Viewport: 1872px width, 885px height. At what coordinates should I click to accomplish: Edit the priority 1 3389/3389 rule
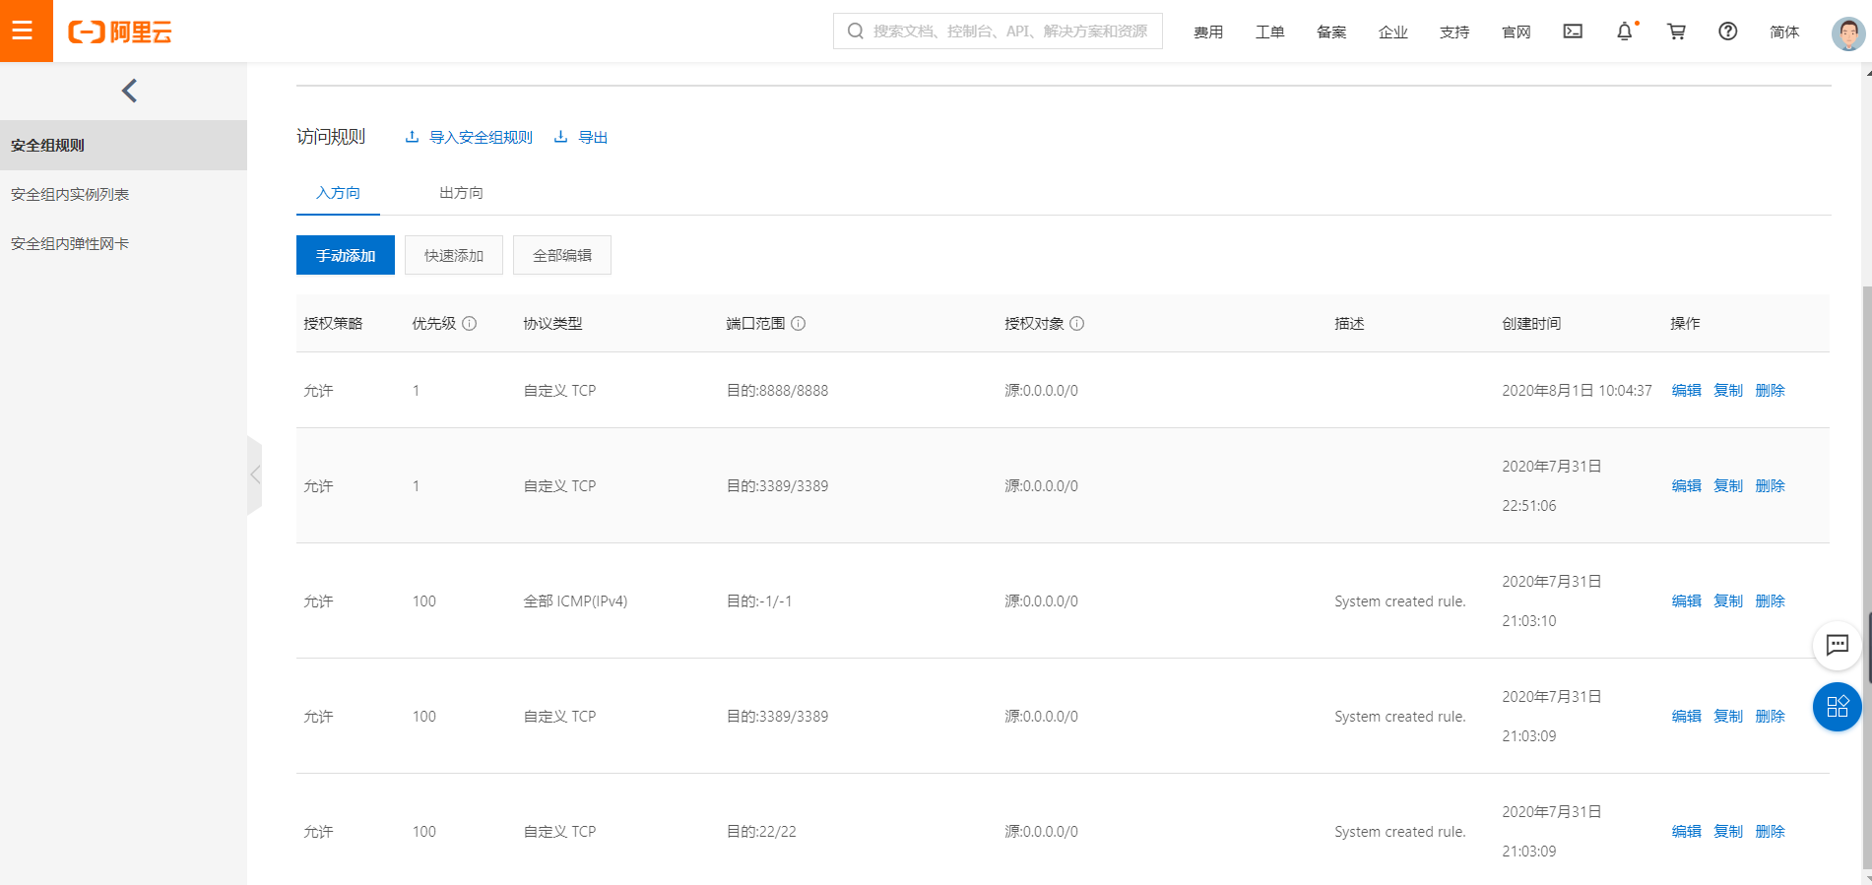pos(1686,486)
